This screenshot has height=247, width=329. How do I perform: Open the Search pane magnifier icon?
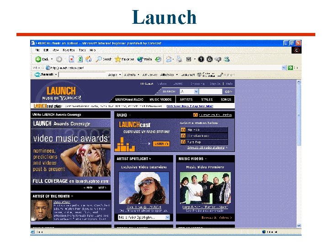(x=99, y=59)
